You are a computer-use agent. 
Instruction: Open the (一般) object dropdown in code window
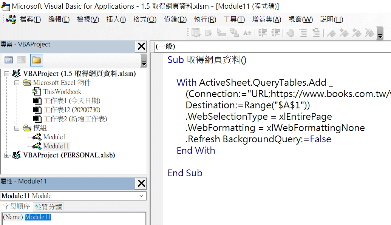click(x=272, y=46)
